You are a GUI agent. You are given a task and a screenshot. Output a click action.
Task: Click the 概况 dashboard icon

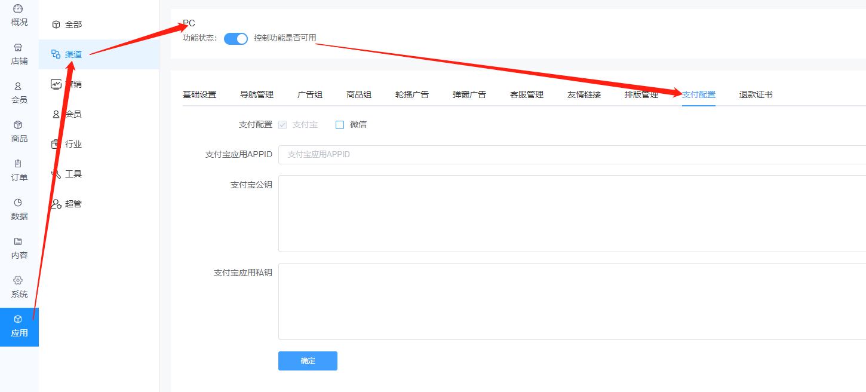click(18, 9)
